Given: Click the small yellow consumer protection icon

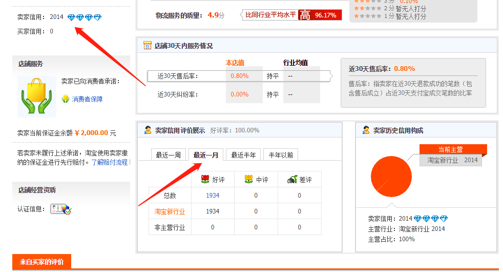Looking at the screenshot, I should (x=66, y=99).
